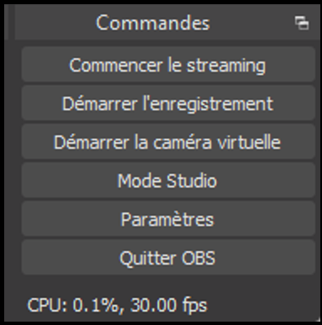Exit the app with Quitter OBS

pos(168,257)
